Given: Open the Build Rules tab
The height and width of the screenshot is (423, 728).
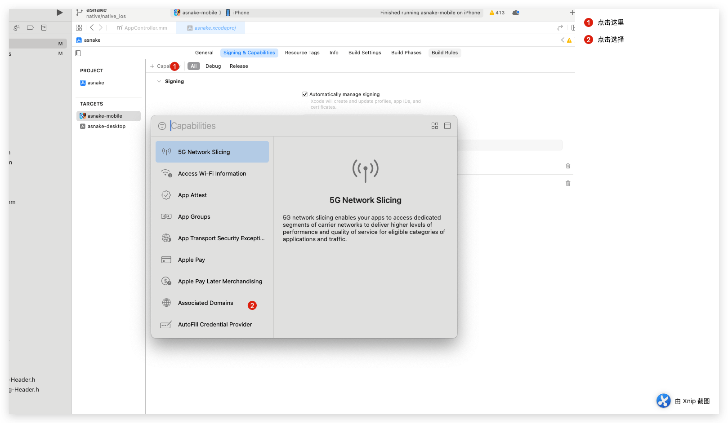Looking at the screenshot, I should pyautogui.click(x=445, y=53).
